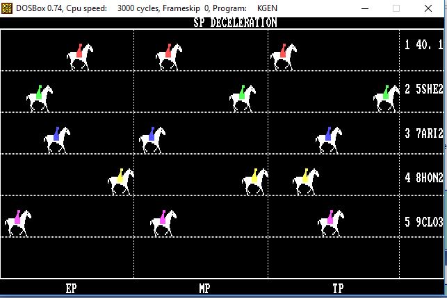447x298 pixels.
Task: Click the magenta-jockey horse in the EP column
Action: pos(18,223)
